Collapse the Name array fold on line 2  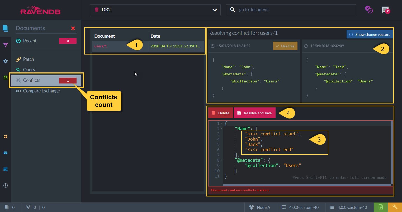pos(222,129)
